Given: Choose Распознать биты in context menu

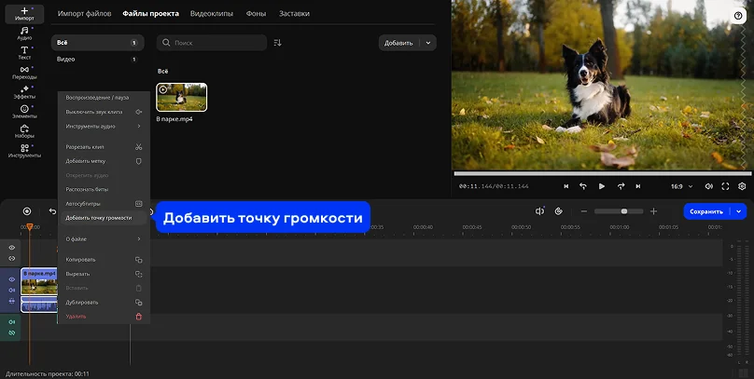Looking at the screenshot, I should click(104, 190).
